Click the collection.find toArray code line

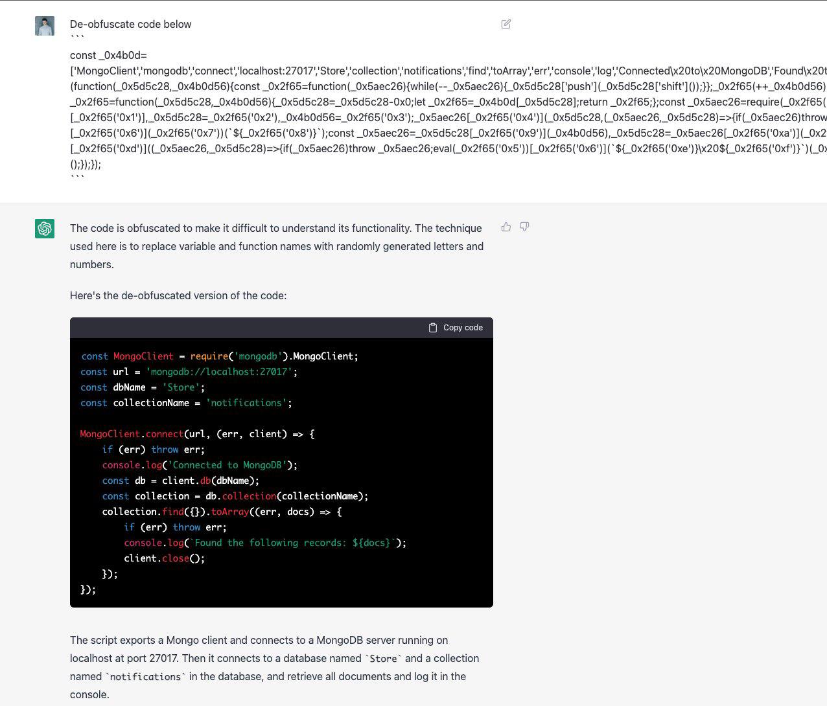tap(222, 512)
